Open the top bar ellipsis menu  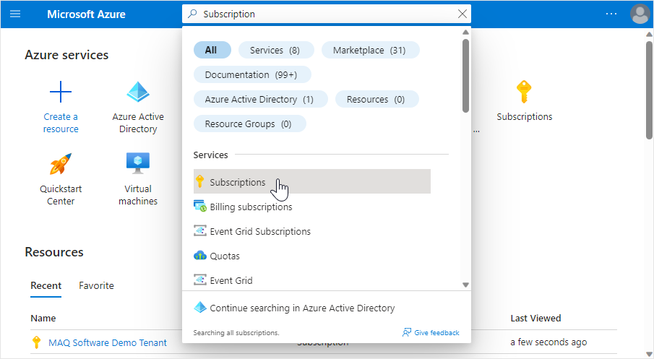click(611, 14)
